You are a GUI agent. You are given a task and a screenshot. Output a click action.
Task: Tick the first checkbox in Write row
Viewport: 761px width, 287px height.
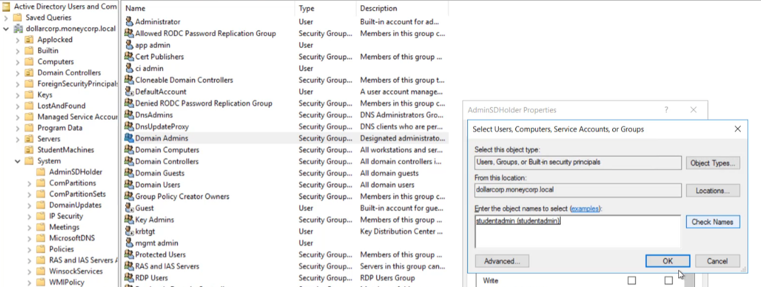pos(631,280)
